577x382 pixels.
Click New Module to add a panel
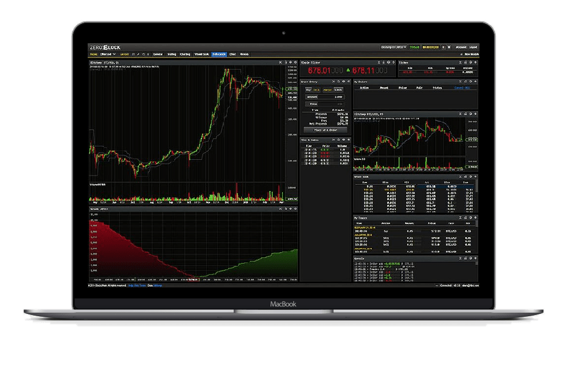point(472,54)
